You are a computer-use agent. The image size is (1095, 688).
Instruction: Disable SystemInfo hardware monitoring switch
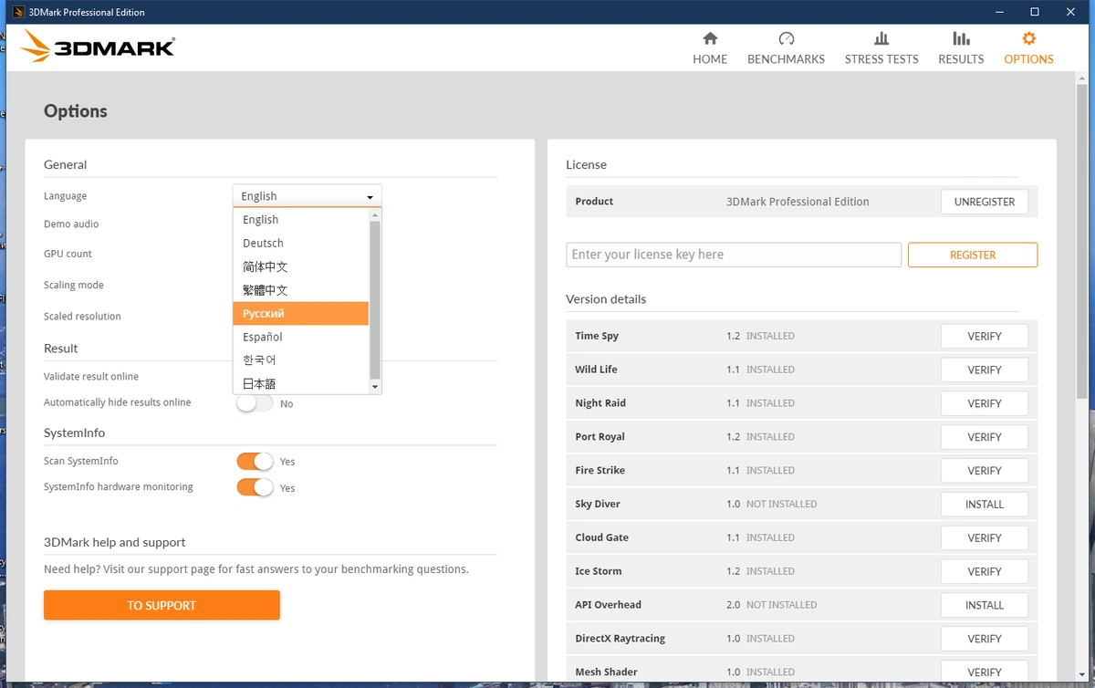coord(255,487)
